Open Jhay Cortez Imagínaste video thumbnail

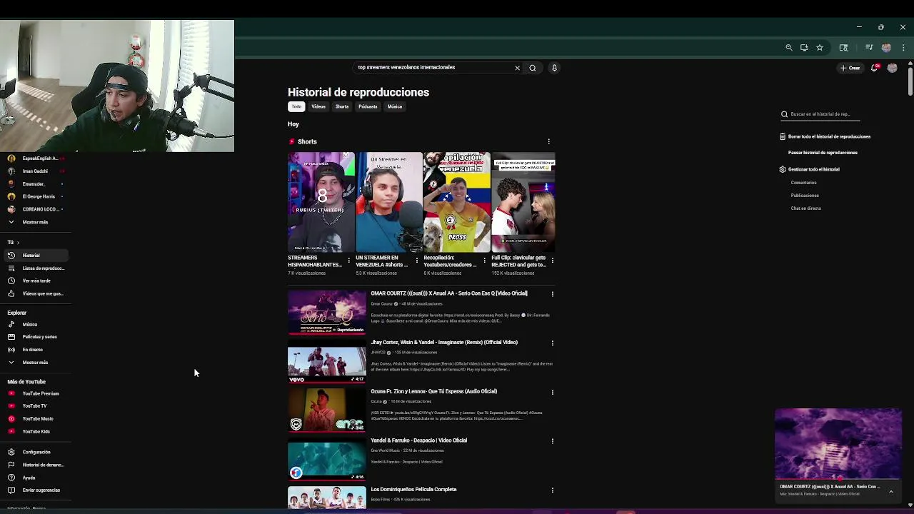(x=327, y=361)
